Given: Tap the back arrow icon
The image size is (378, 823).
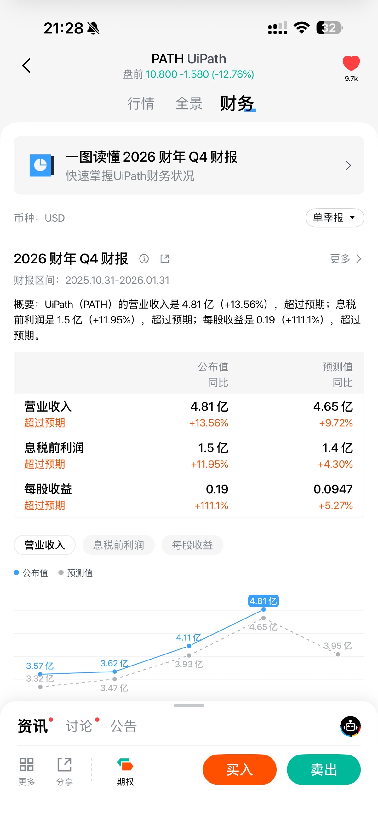Looking at the screenshot, I should tap(26, 66).
